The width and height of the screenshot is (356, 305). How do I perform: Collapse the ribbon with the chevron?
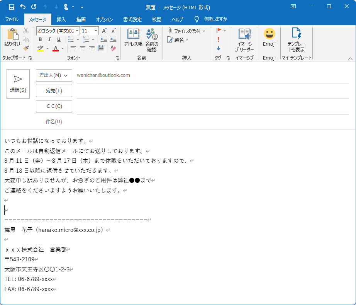pyautogui.click(x=350, y=59)
